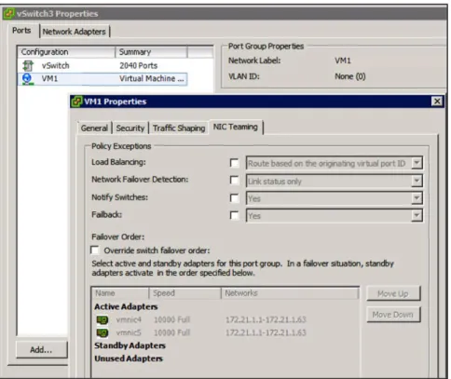Click the Name column header in adapters list

(x=120, y=293)
